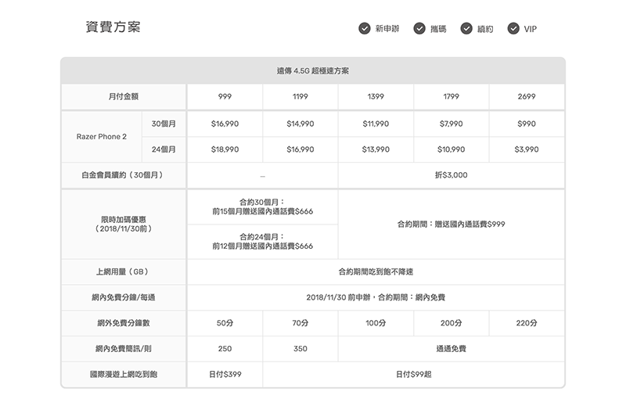Select the 999 monthly plan column header
626x417 pixels.
coord(225,96)
